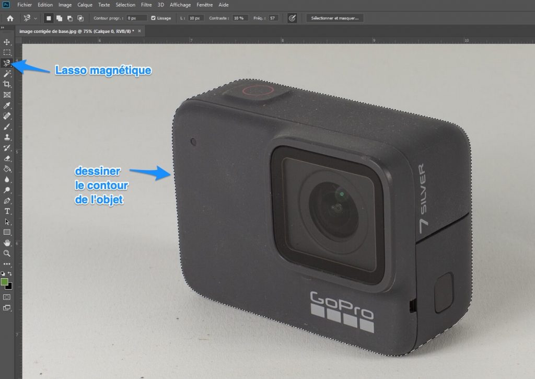Open the 3D menu

tap(161, 5)
